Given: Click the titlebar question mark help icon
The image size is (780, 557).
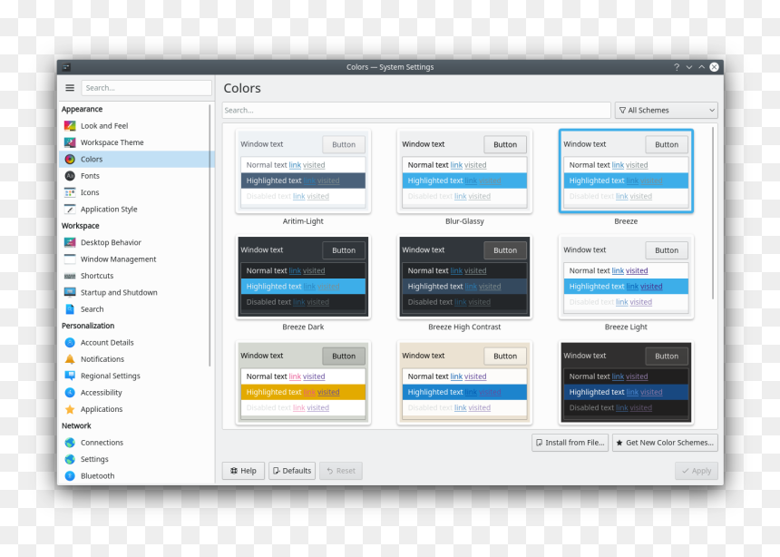Looking at the screenshot, I should [677, 67].
